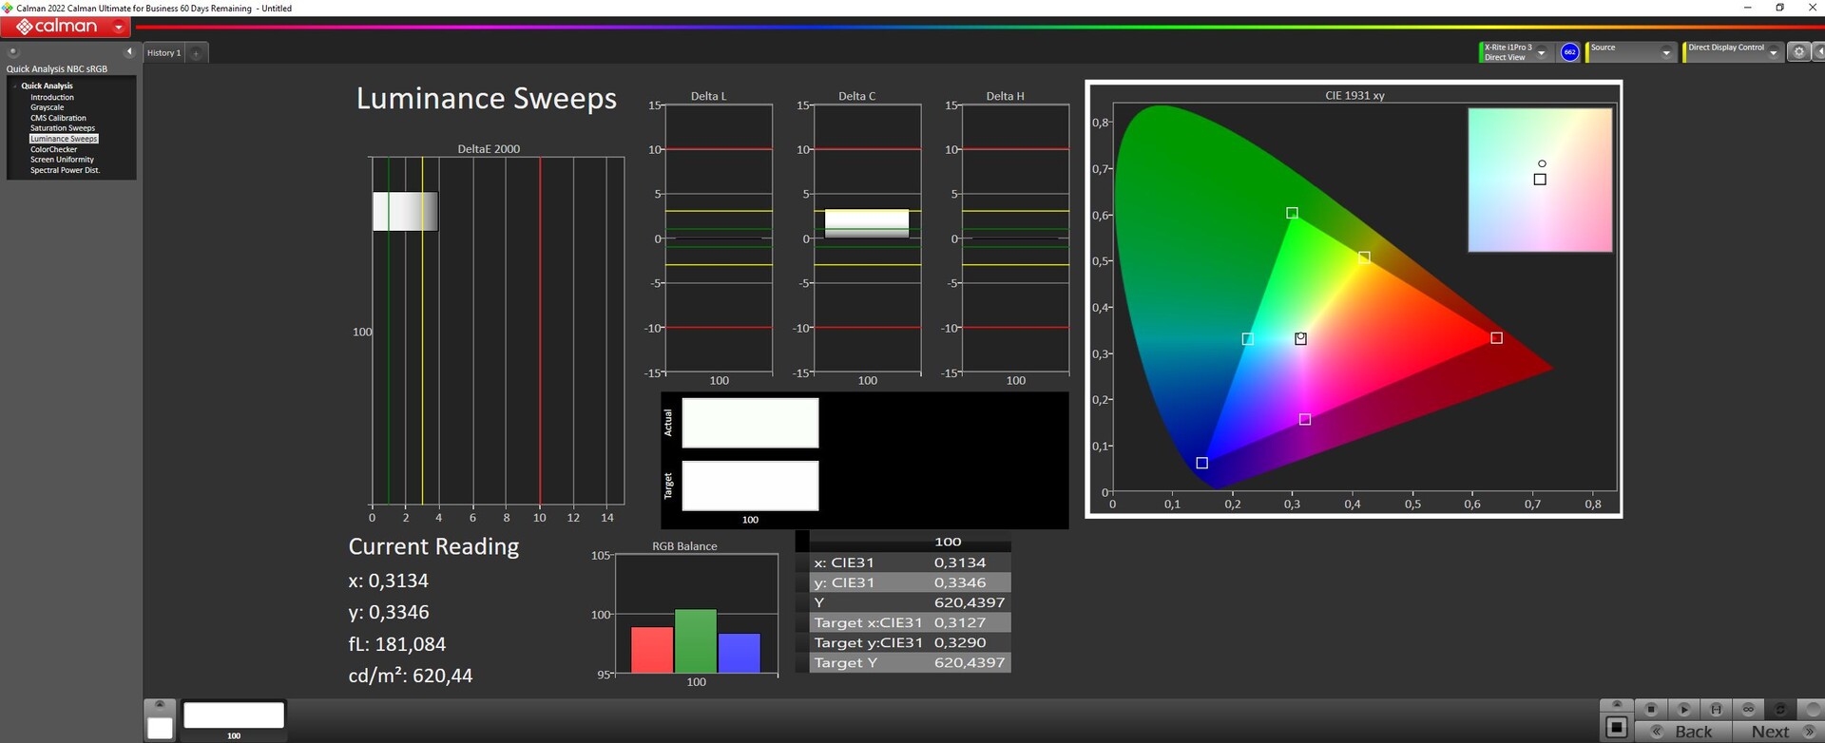Screen dimensions: 1825x743
Task: Open the settings gear at top right
Action: [x=1798, y=52]
